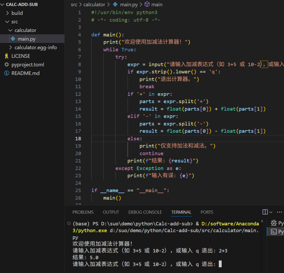The width and height of the screenshot is (284, 273).
Task: Open the dropdown next to split terminal
Action: pyautogui.click(x=271, y=212)
